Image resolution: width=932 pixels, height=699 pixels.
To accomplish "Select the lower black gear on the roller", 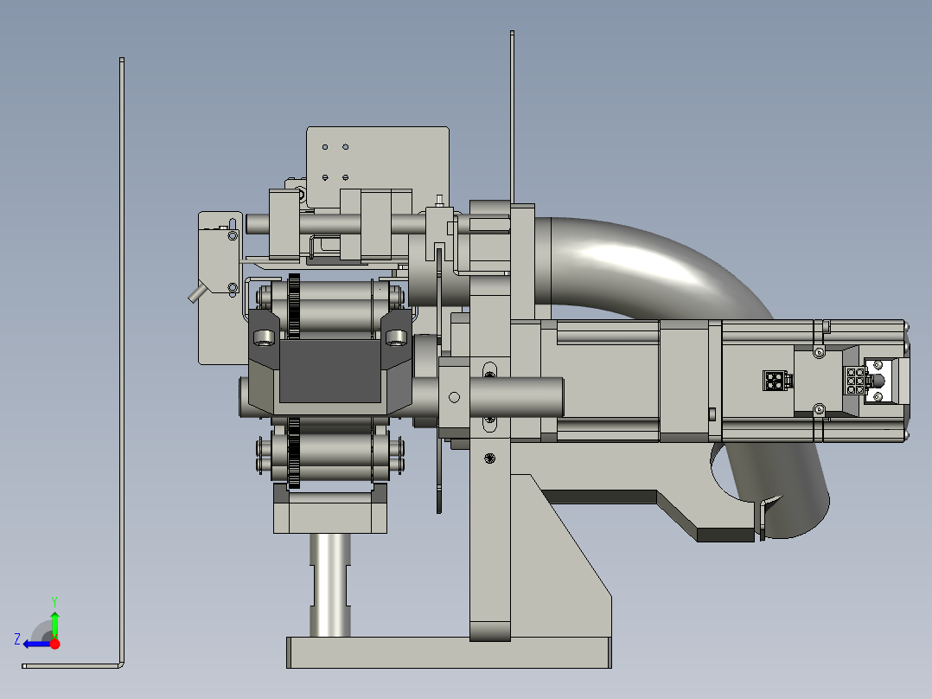I will click(294, 452).
